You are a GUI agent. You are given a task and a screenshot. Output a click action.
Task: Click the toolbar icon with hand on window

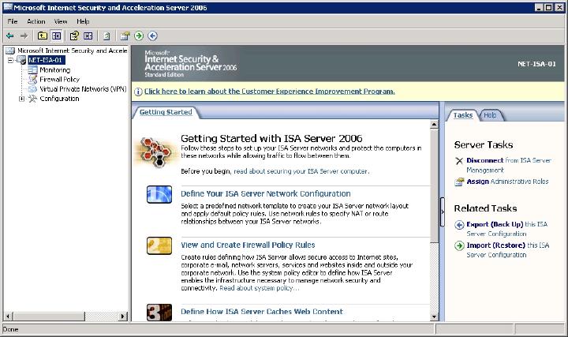pyautogui.click(x=125, y=36)
